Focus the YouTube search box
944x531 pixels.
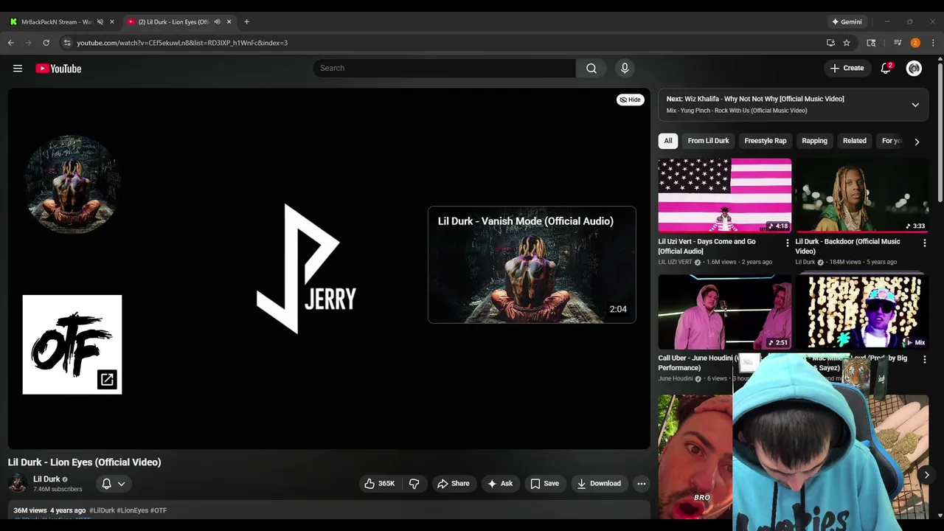[x=444, y=69]
